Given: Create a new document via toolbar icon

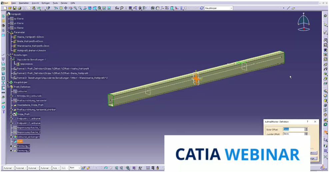Looking at the screenshot, I should (x=5, y=8).
